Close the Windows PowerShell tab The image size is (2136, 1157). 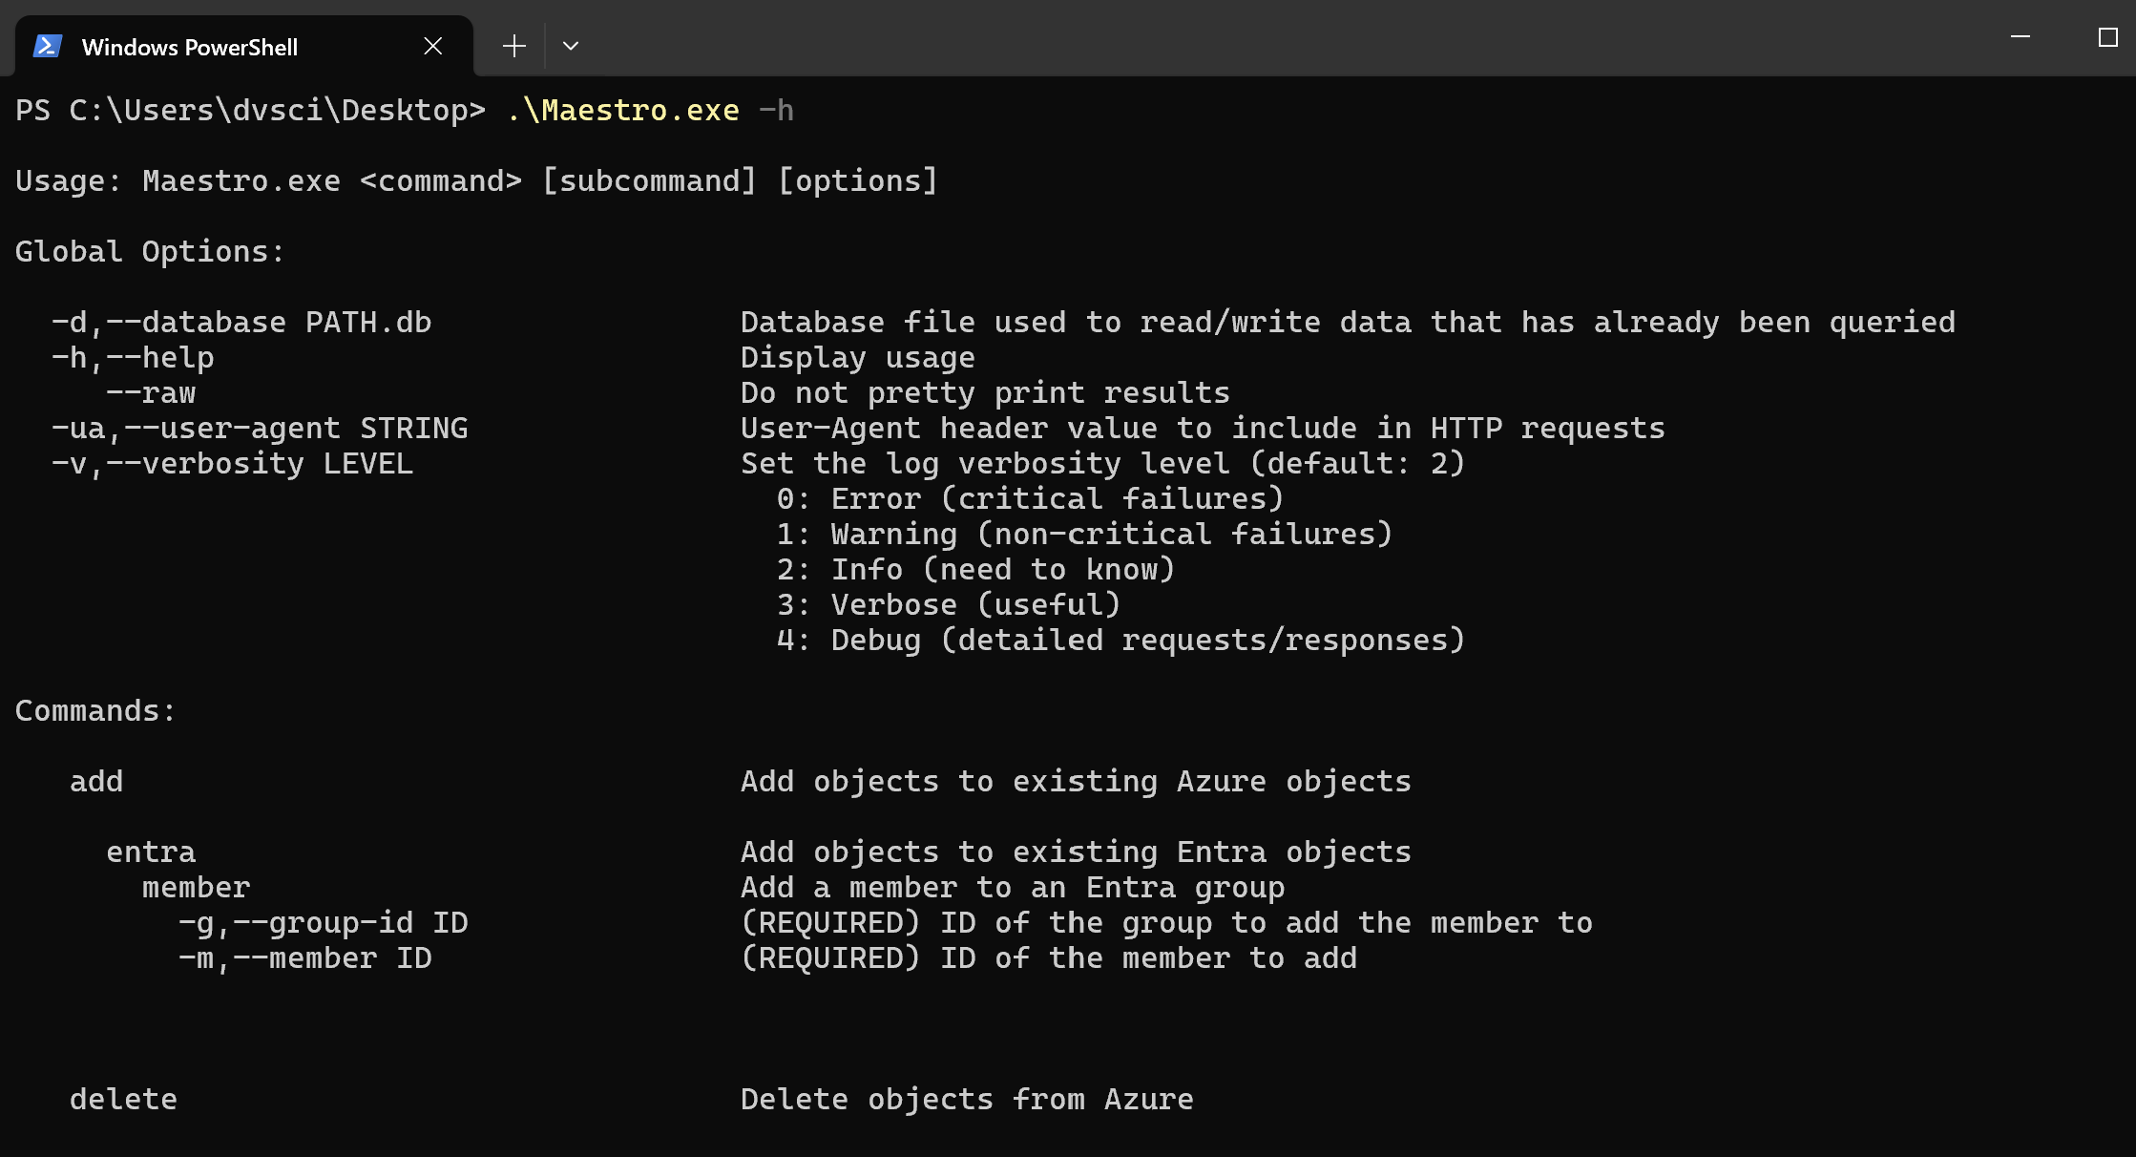(433, 46)
